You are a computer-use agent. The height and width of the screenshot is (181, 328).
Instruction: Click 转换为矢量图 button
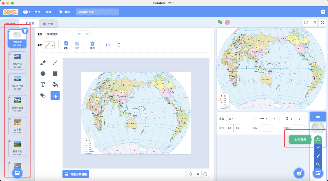tap(76, 174)
